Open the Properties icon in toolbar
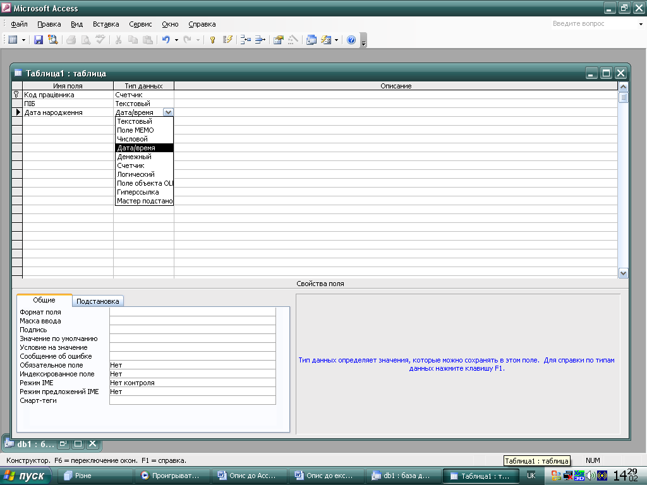 279,40
